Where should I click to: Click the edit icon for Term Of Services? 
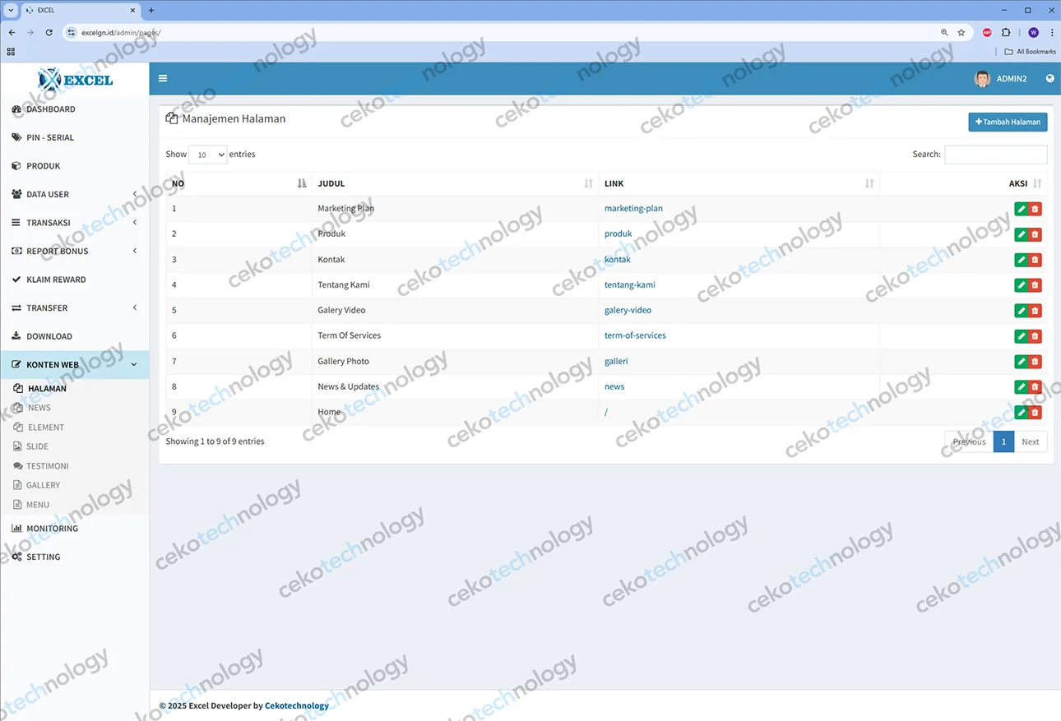[1021, 336]
